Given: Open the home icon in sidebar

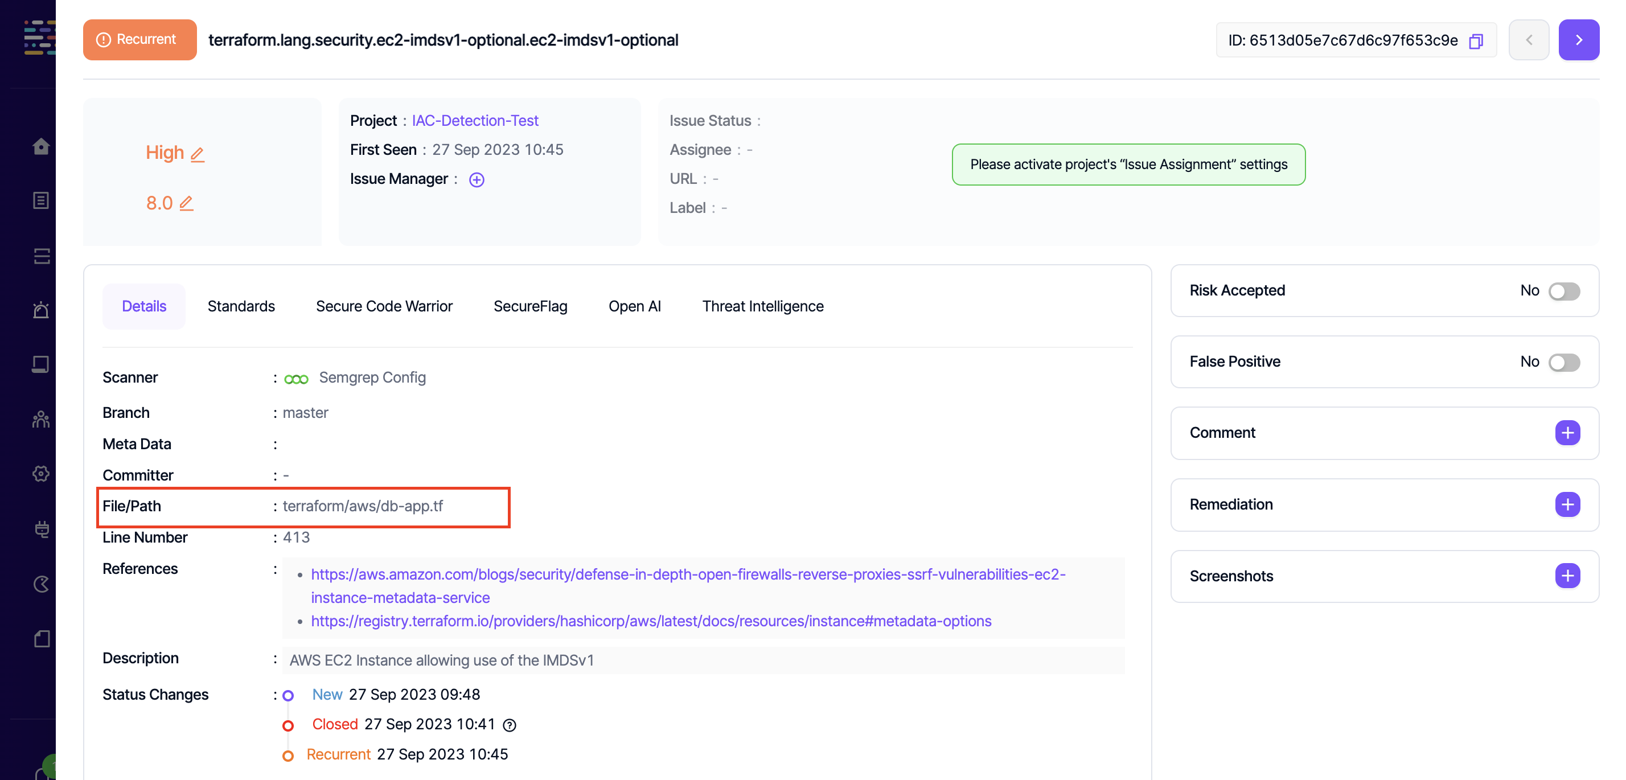Looking at the screenshot, I should tap(41, 146).
